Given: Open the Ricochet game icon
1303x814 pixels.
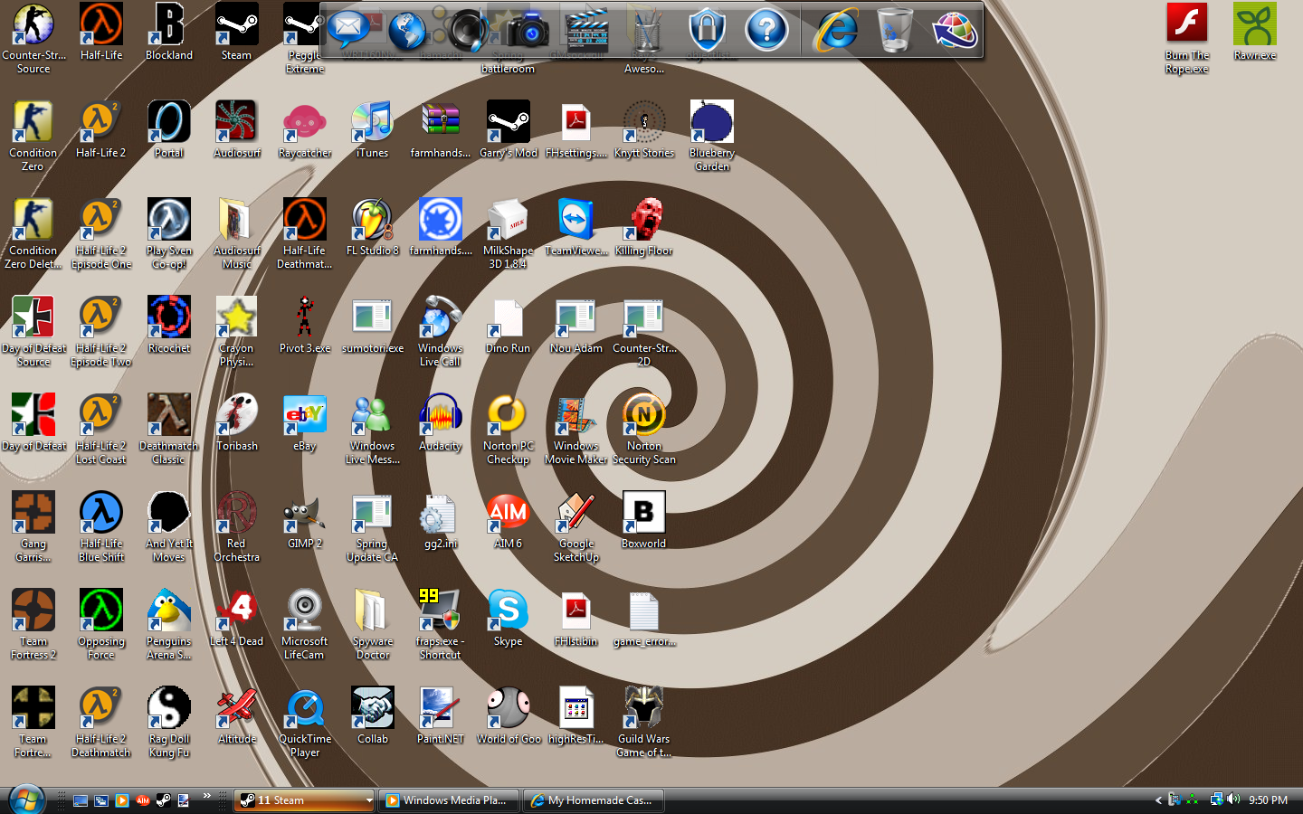Looking at the screenshot, I should click(x=169, y=325).
